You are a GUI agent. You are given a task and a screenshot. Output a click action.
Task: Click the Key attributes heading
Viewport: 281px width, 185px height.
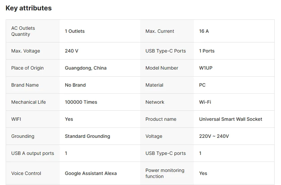coord(29,8)
